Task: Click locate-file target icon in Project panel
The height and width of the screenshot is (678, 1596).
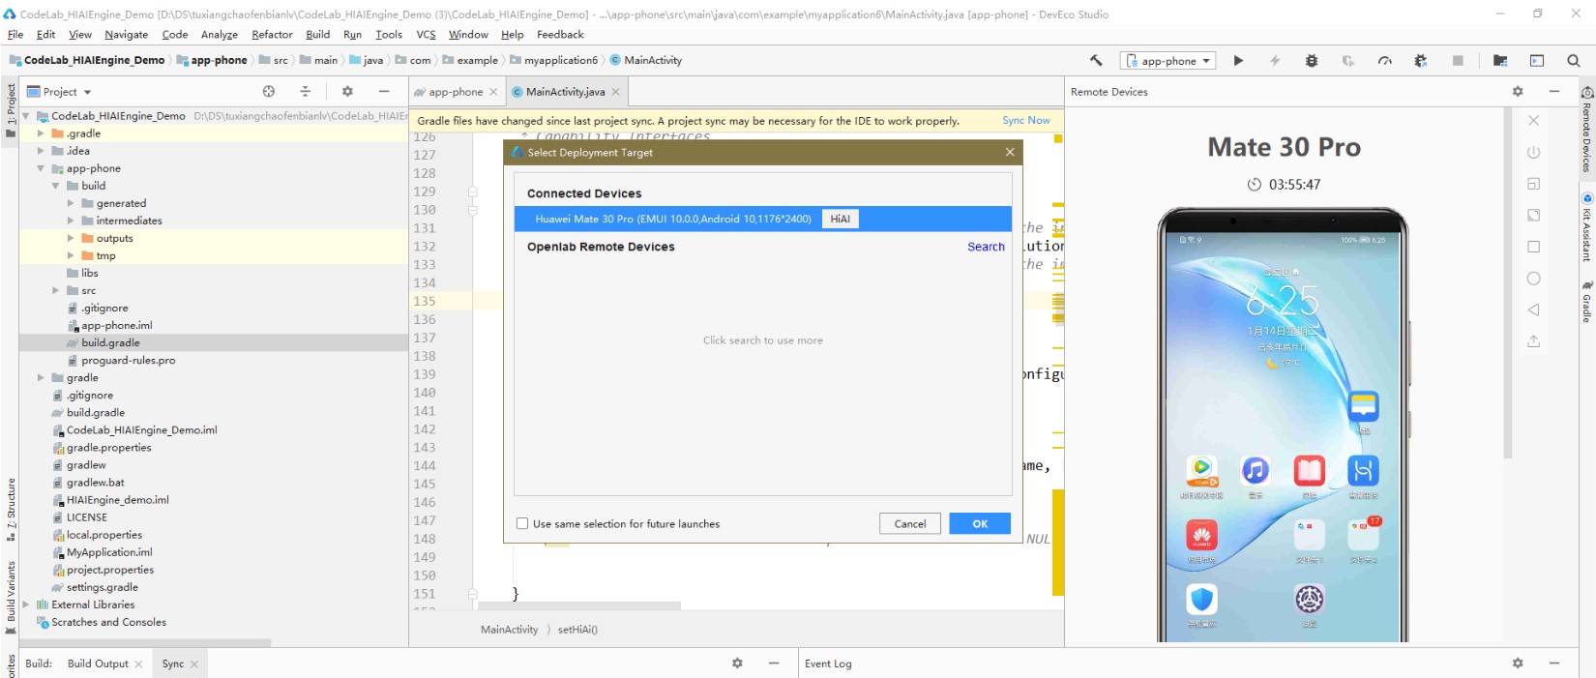Action: point(269,91)
